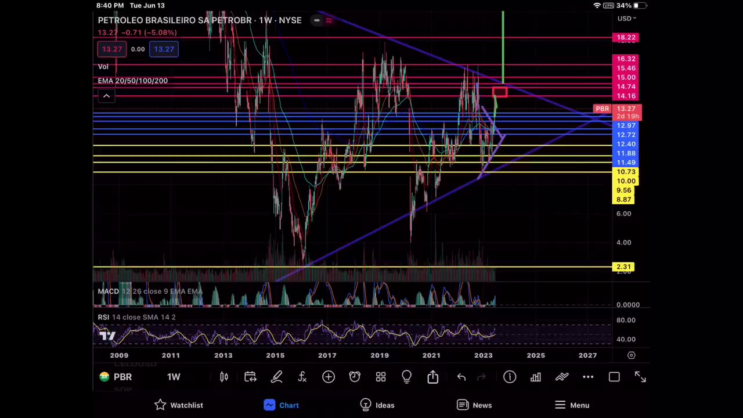Viewport: 743px width, 418px height.
Task: Open symbol info with the circled i icon
Action: (x=510, y=377)
